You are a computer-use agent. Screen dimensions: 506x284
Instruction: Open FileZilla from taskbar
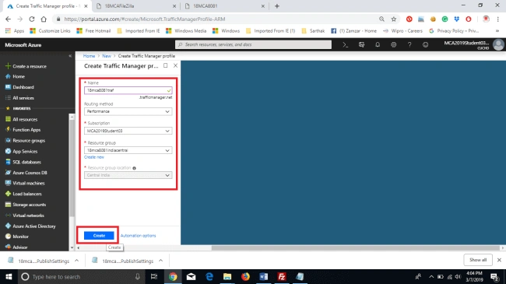pyautogui.click(x=282, y=276)
